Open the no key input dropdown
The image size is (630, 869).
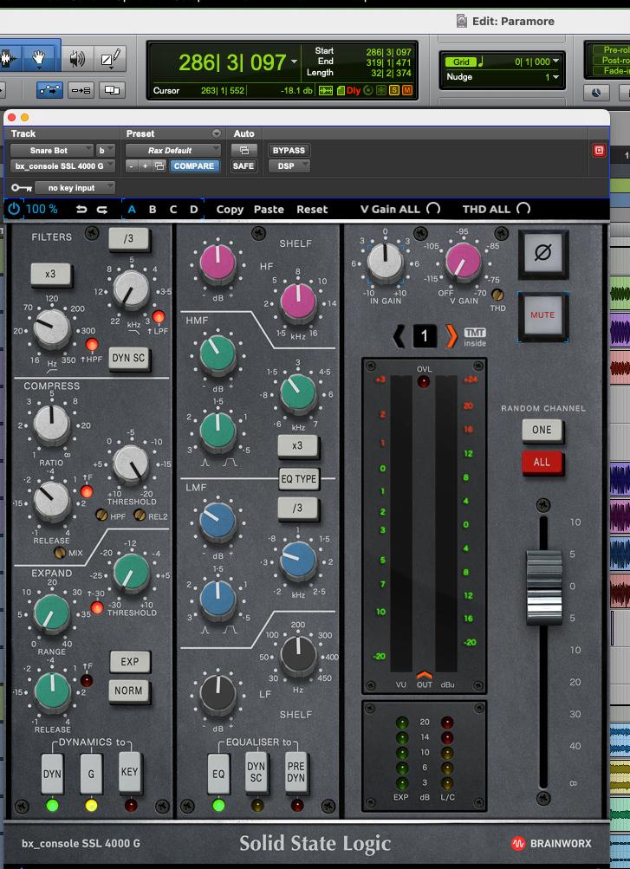click(75, 188)
